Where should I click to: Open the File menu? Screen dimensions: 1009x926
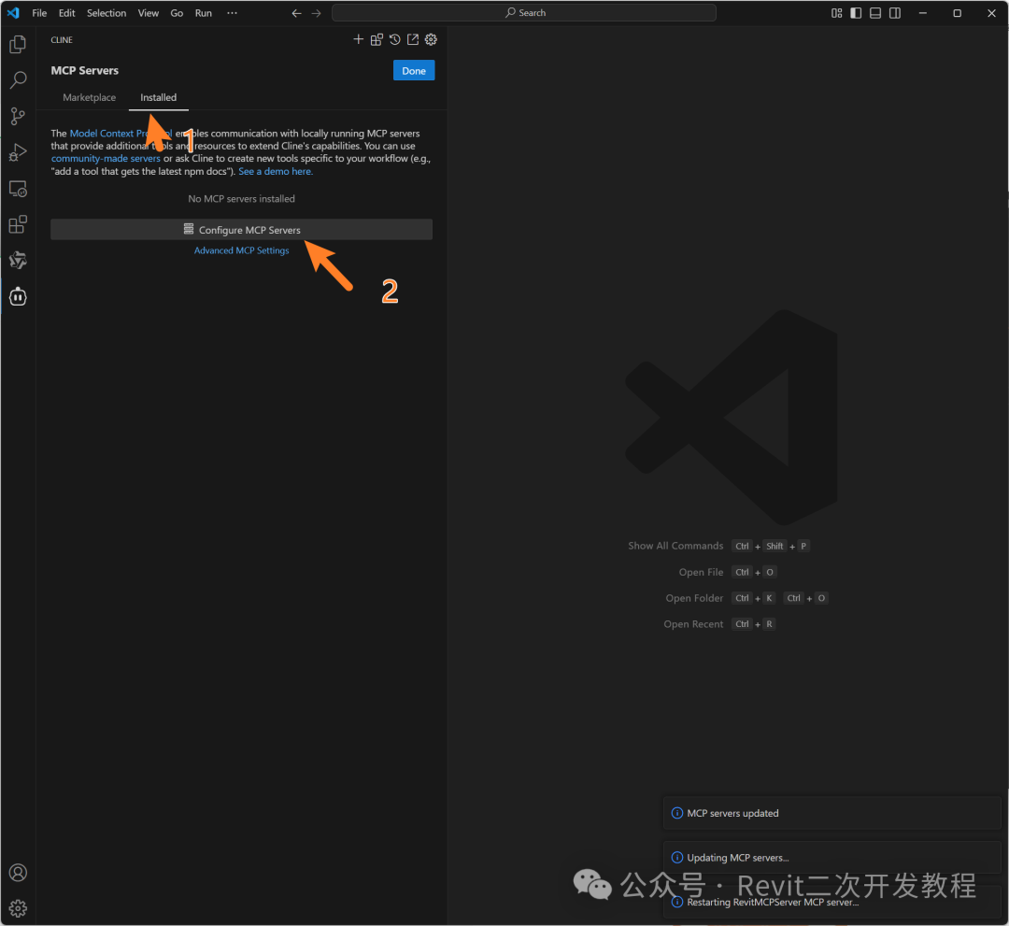[39, 13]
